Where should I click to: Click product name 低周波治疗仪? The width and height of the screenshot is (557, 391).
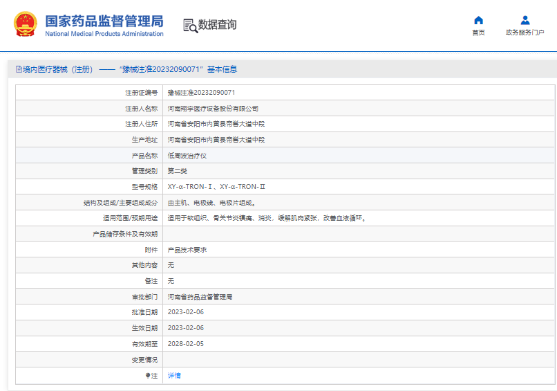[187, 156]
